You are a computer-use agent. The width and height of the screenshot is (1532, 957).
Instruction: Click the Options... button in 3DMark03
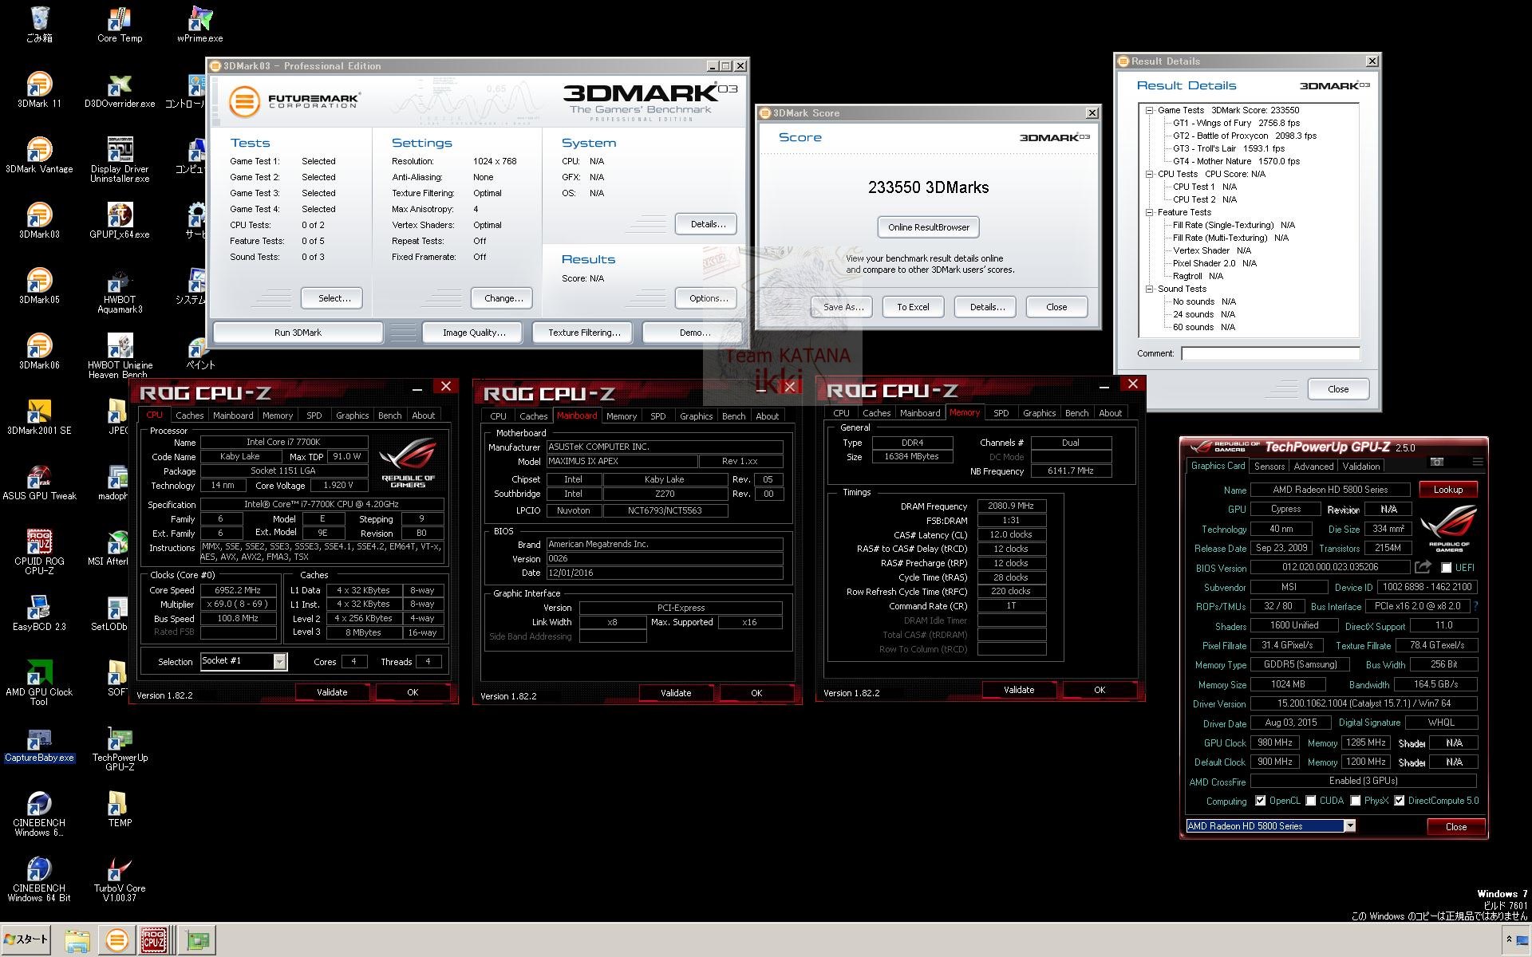[706, 298]
